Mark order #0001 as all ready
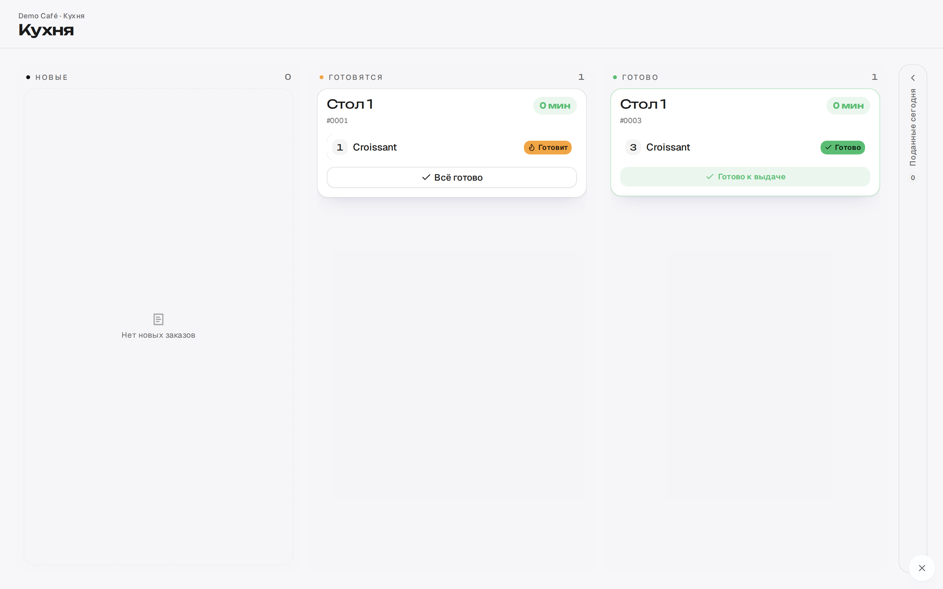943x589 pixels. tap(452, 177)
